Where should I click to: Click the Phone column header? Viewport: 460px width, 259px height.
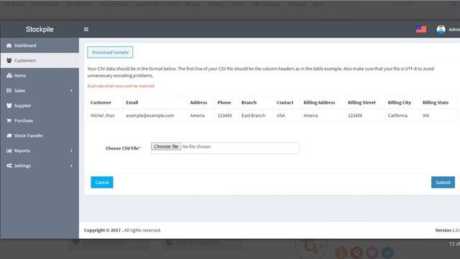pyautogui.click(x=224, y=102)
